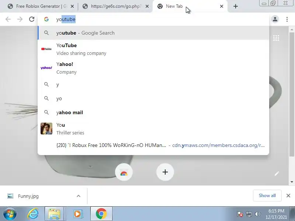Open a new tab with plus button
The width and height of the screenshot is (295, 221).
click(236, 6)
